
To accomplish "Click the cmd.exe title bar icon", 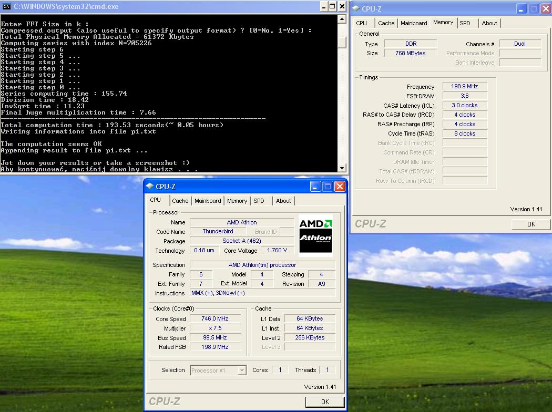I will (x=6, y=6).
